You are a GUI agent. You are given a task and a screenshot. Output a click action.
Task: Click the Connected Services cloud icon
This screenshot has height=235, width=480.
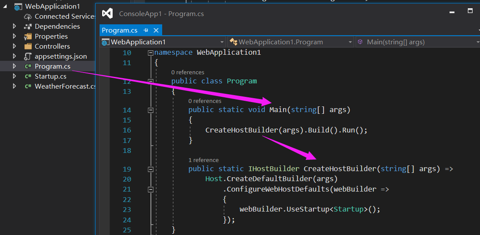[x=28, y=17]
